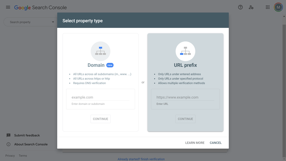This screenshot has width=286, height=161.
Task: Expand the Search property dropdown arrow
Action: click(x=53, y=22)
